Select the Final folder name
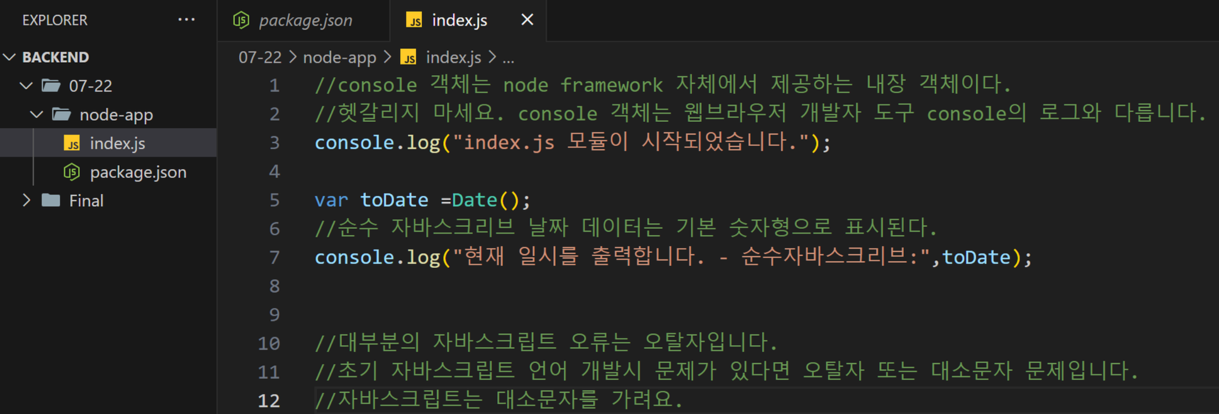1219x414 pixels. coord(86,201)
